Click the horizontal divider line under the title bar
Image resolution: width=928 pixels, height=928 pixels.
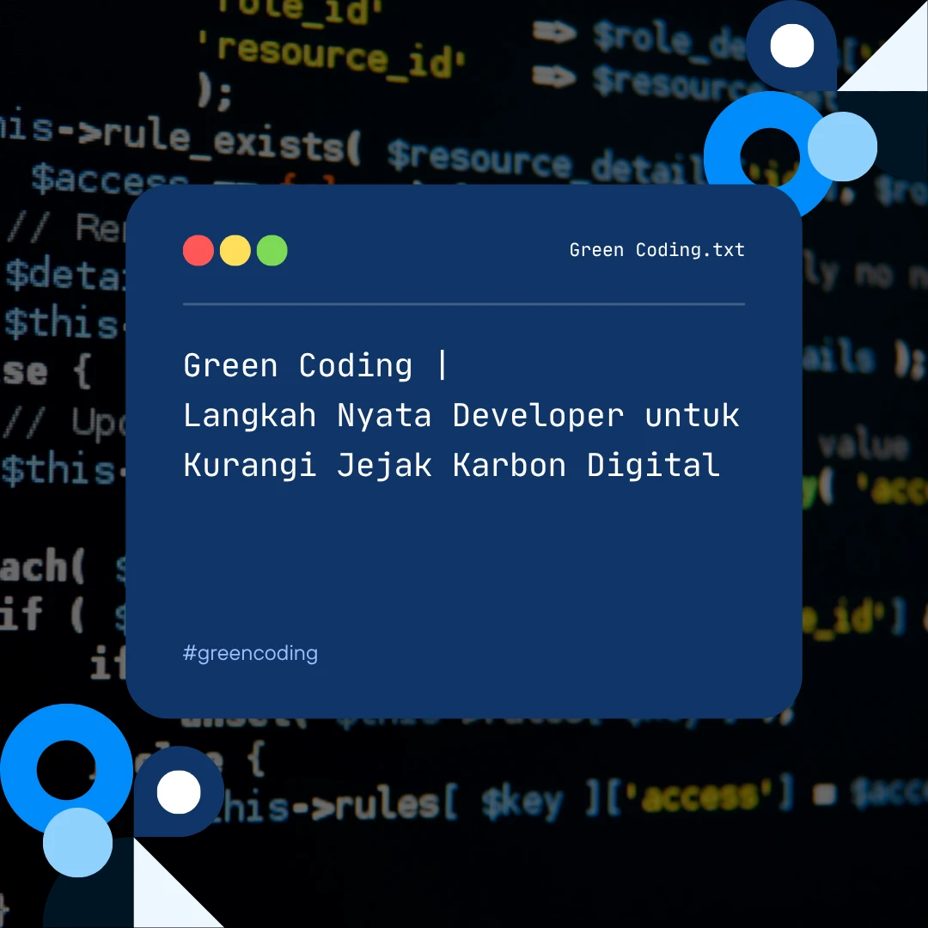click(462, 302)
